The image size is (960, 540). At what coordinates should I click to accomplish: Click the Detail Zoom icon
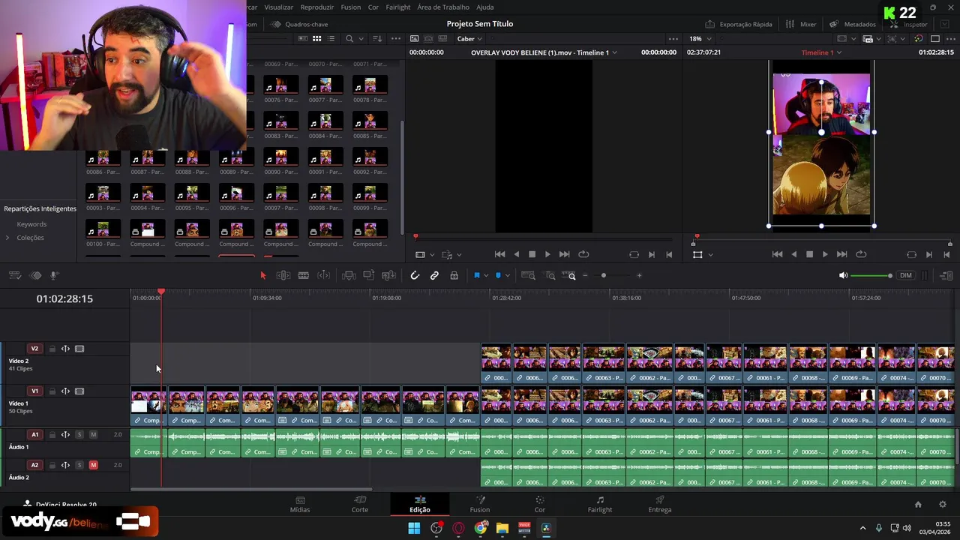(x=550, y=275)
